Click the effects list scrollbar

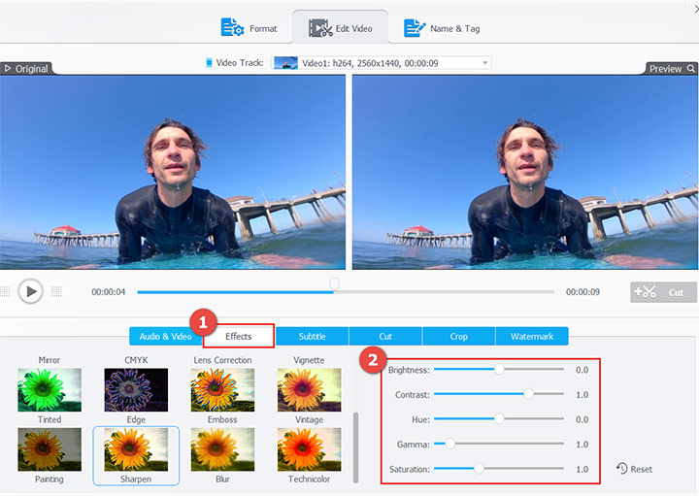pyautogui.click(x=355, y=447)
